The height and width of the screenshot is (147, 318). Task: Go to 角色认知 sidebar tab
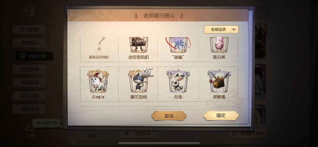tap(29, 83)
